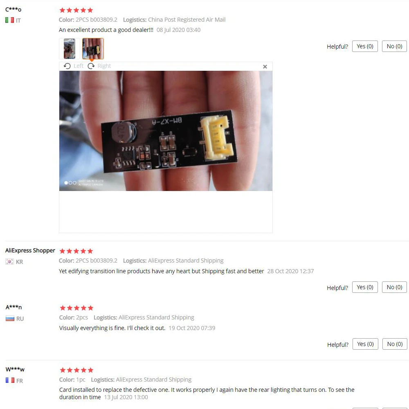Click the star rating on W***w's review
Viewport: 409px width, 409px height.
point(76,370)
